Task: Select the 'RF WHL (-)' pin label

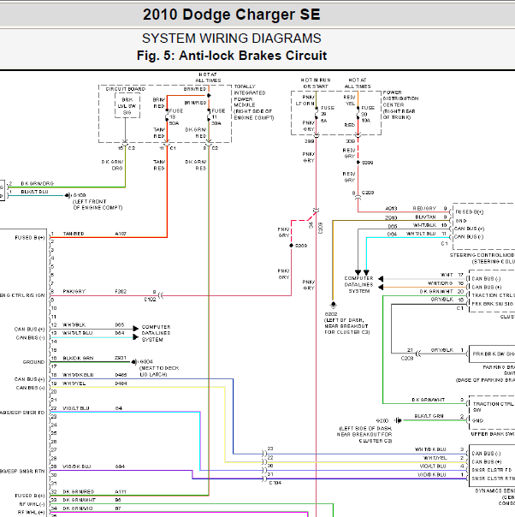Action: 32,504
